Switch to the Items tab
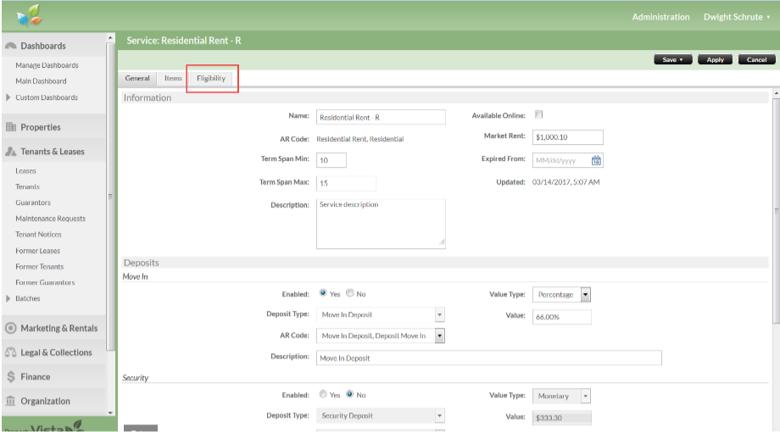 pyautogui.click(x=173, y=78)
